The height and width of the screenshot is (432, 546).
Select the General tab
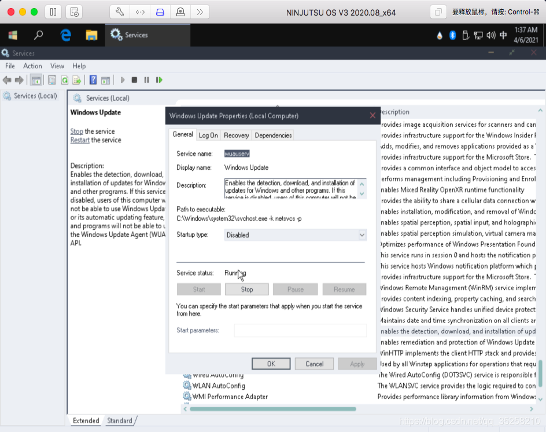[x=182, y=134]
